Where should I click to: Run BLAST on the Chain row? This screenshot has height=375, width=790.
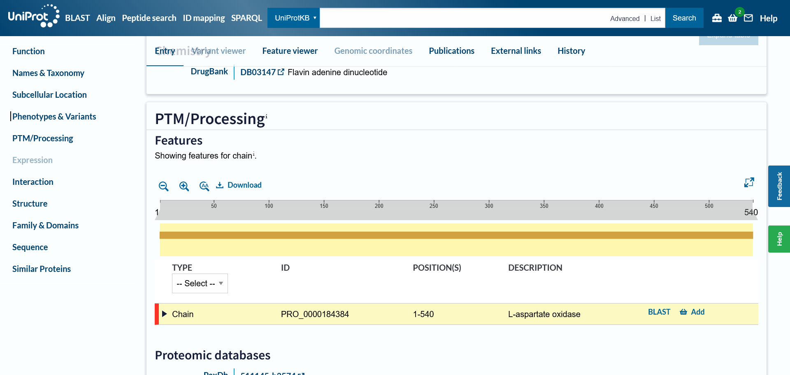coord(659,312)
